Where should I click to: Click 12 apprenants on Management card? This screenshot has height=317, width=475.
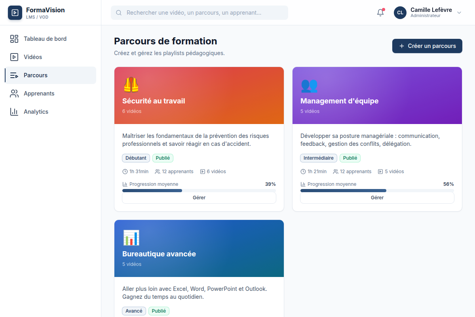356,172
